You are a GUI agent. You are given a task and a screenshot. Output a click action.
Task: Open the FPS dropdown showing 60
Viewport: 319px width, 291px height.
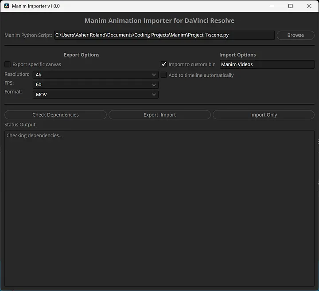point(96,85)
